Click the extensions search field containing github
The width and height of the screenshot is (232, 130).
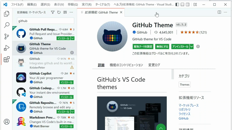click(46, 21)
